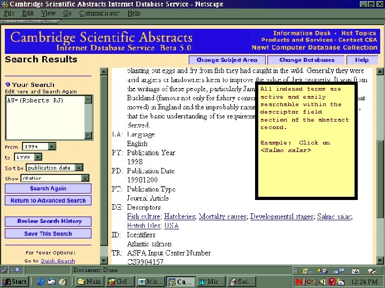
Task: Click the Mortality causes descriptor link
Action: (x=222, y=217)
